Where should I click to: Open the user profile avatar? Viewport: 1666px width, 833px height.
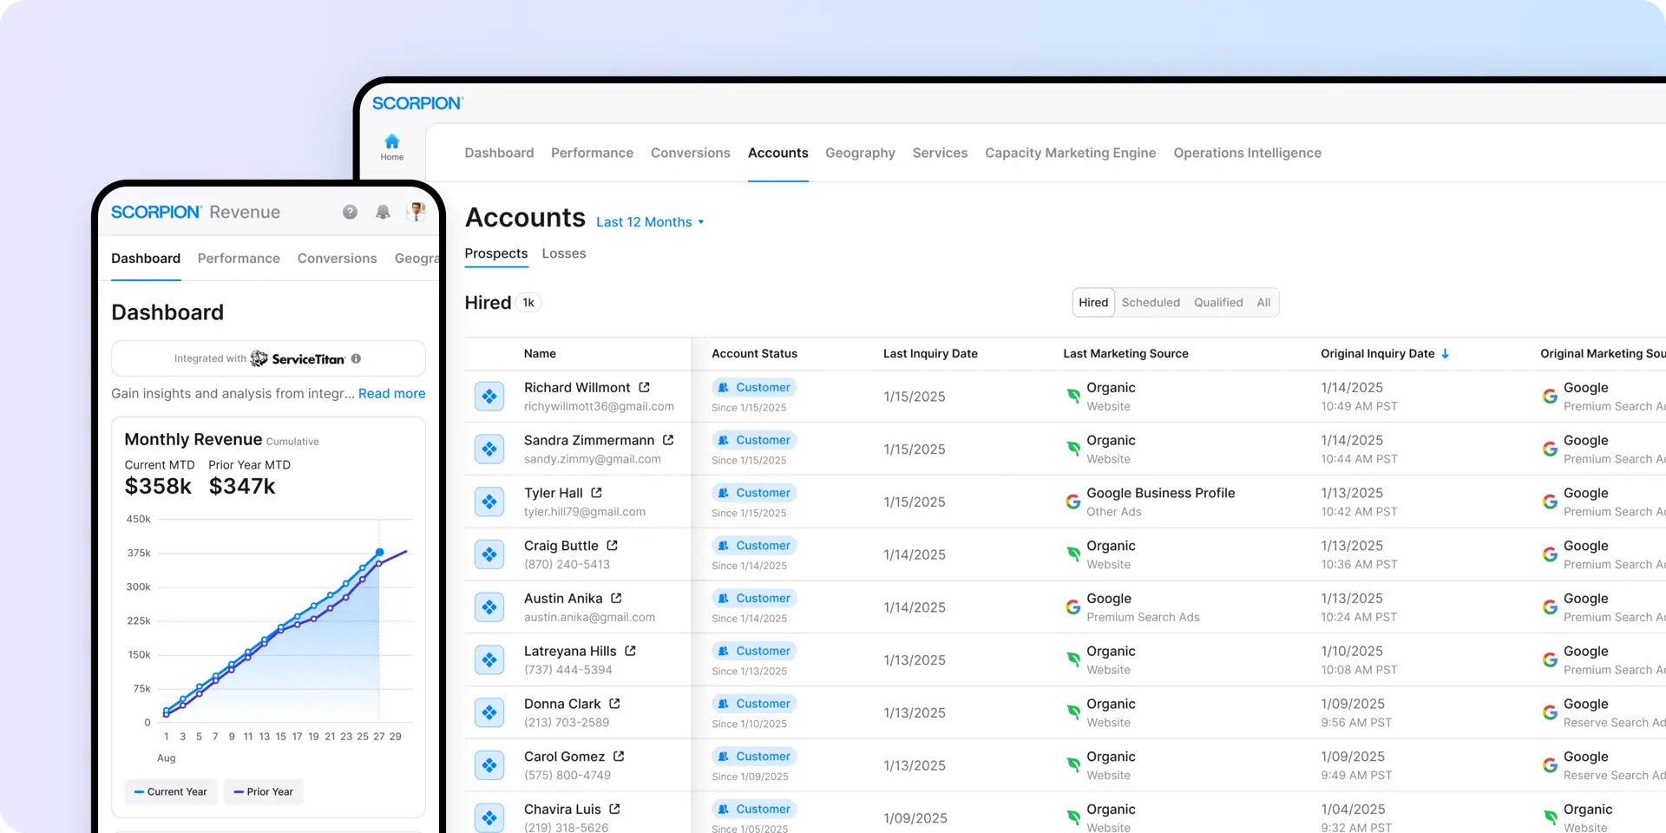(417, 212)
